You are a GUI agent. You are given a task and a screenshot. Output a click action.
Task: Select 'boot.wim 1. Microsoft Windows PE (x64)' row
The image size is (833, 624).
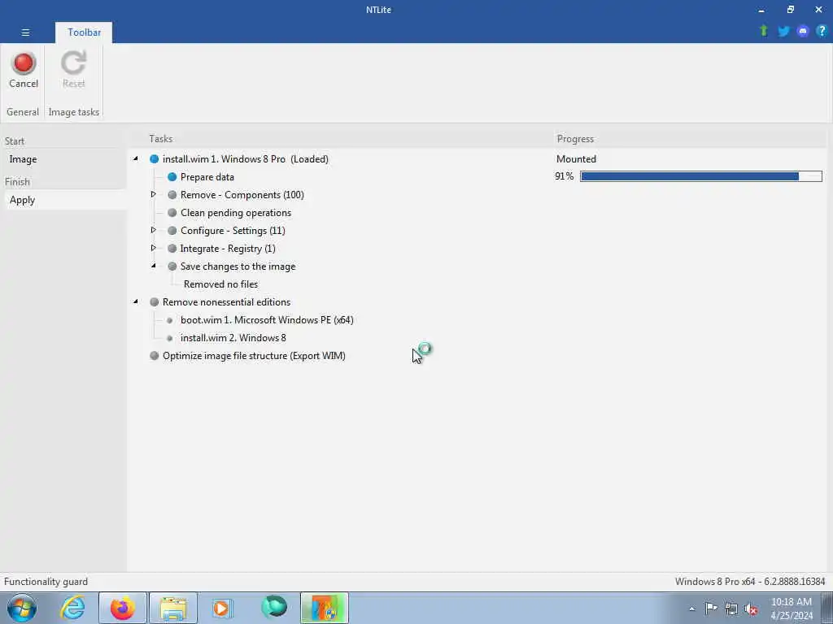267,320
